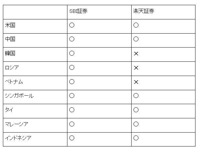
Task: Click the cross mark for 韓国 under 楽天証券
Action: (x=136, y=54)
